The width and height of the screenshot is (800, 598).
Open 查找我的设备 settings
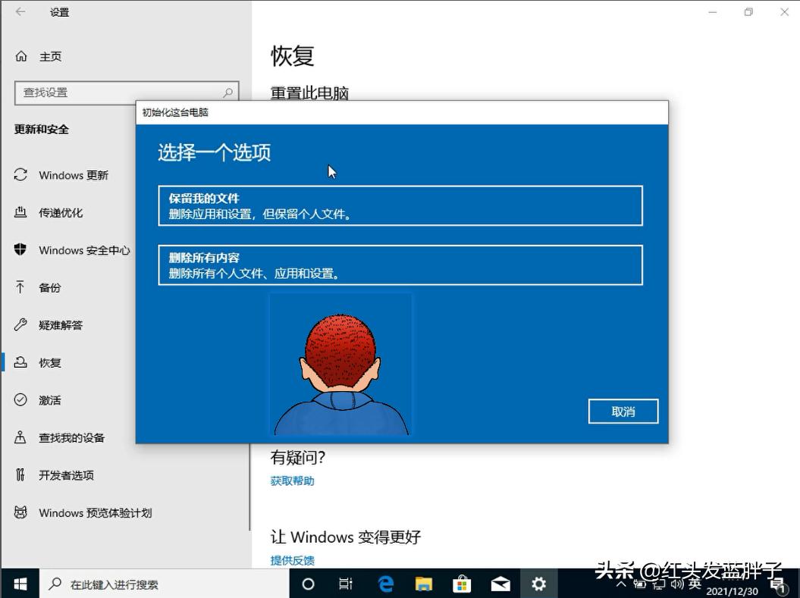72,437
